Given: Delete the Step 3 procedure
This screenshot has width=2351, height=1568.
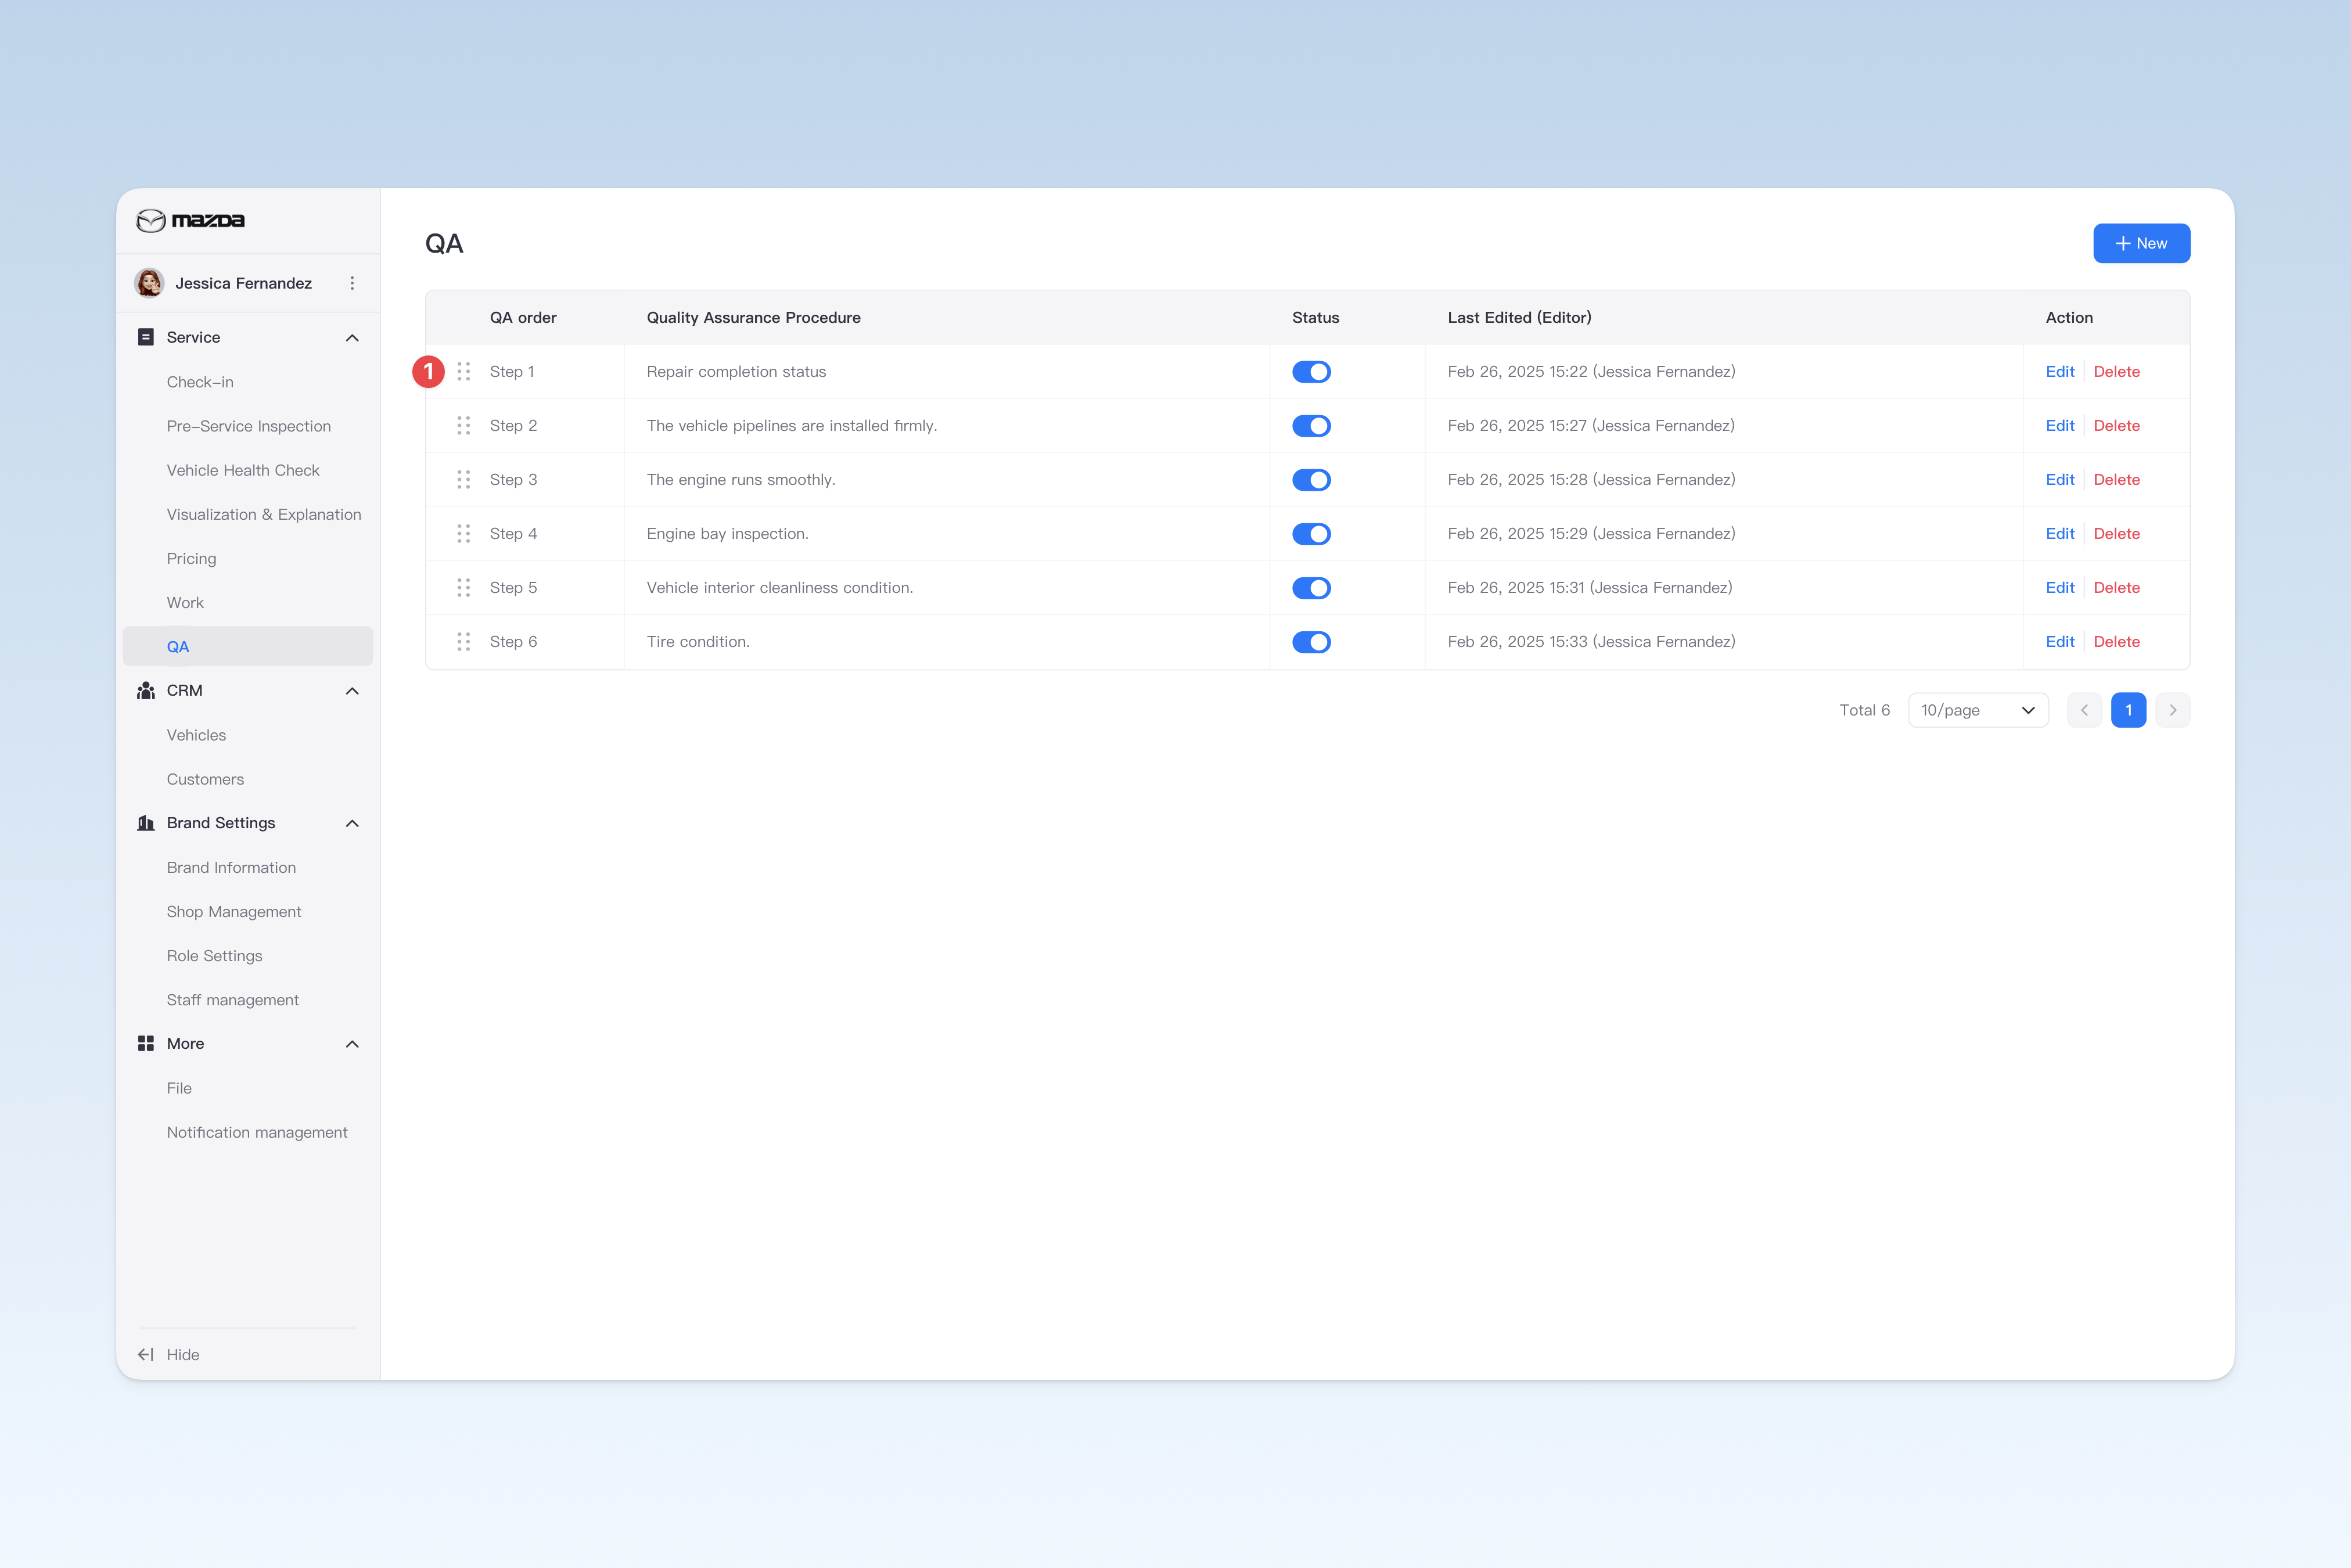Looking at the screenshot, I should tap(2116, 479).
